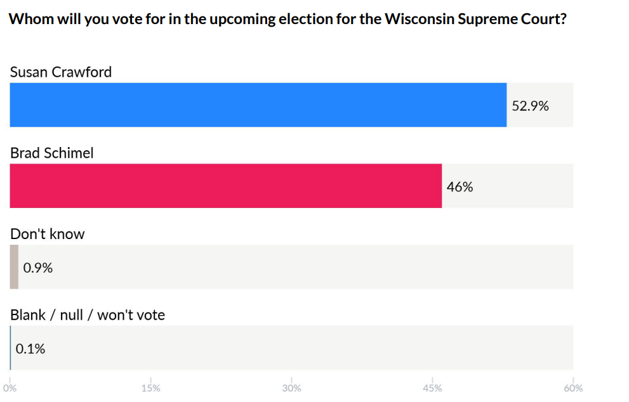Click the 60% axis tick label
The height and width of the screenshot is (402, 629).
click(573, 388)
